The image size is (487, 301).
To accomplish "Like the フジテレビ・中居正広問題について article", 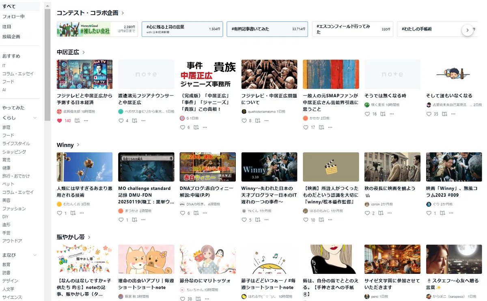I will 244,120.
